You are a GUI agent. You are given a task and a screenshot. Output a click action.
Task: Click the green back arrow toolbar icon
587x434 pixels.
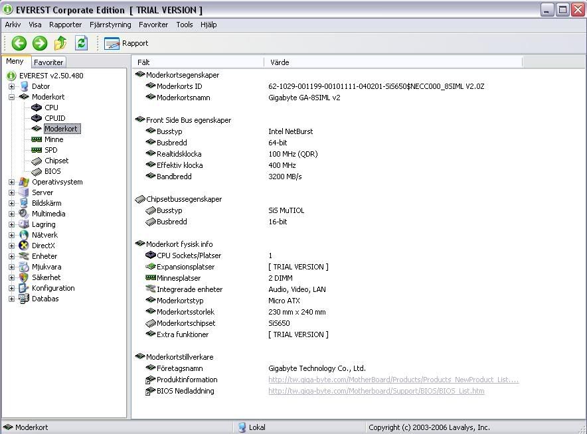point(19,43)
